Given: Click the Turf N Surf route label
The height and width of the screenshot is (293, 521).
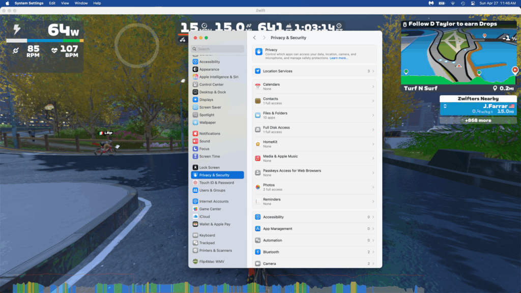Looking at the screenshot, I should (x=421, y=89).
